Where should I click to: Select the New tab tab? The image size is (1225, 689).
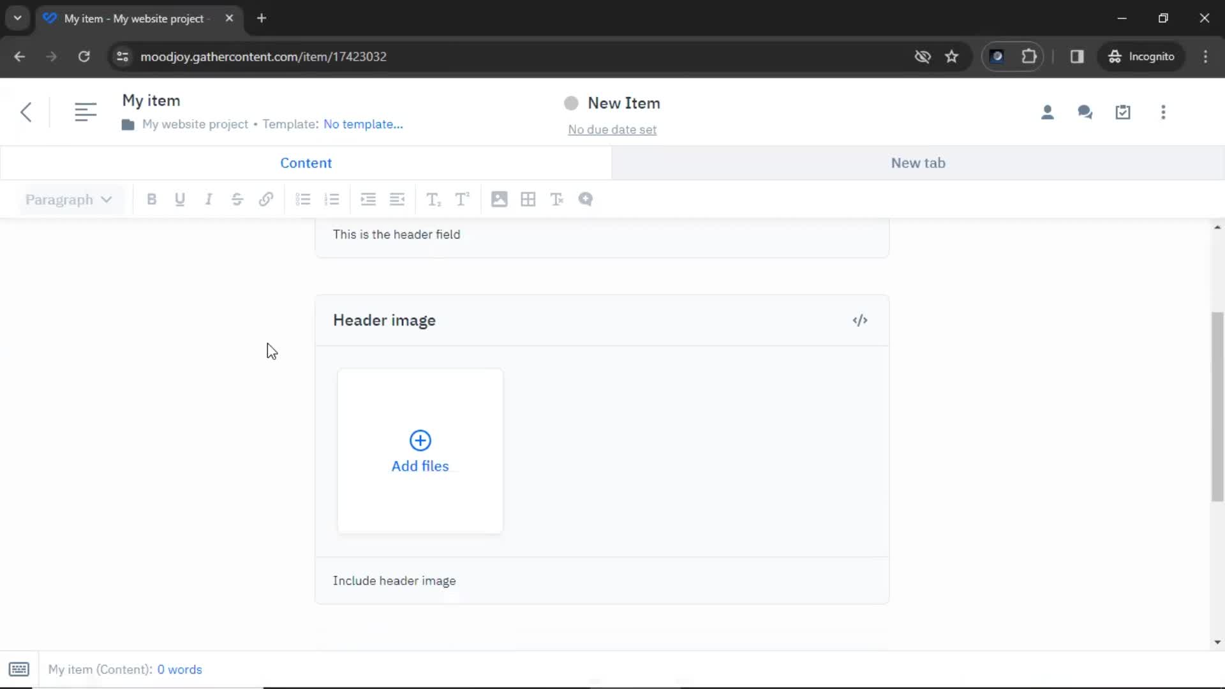[x=919, y=163]
